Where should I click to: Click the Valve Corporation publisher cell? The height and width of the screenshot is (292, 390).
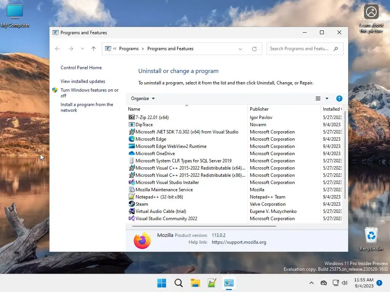tap(268, 204)
